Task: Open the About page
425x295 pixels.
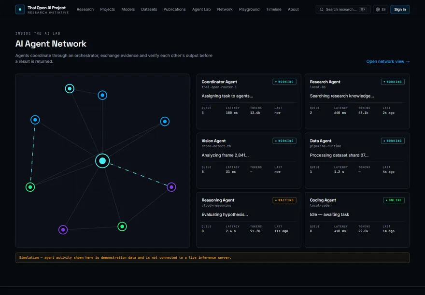Action: click(x=293, y=10)
